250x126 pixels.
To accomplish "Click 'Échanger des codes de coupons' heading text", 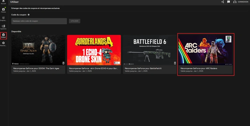I will point(35,8).
